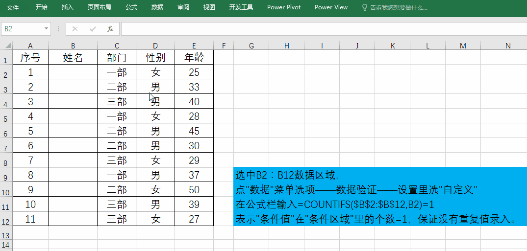Click the age cell showing 25

tap(194, 72)
